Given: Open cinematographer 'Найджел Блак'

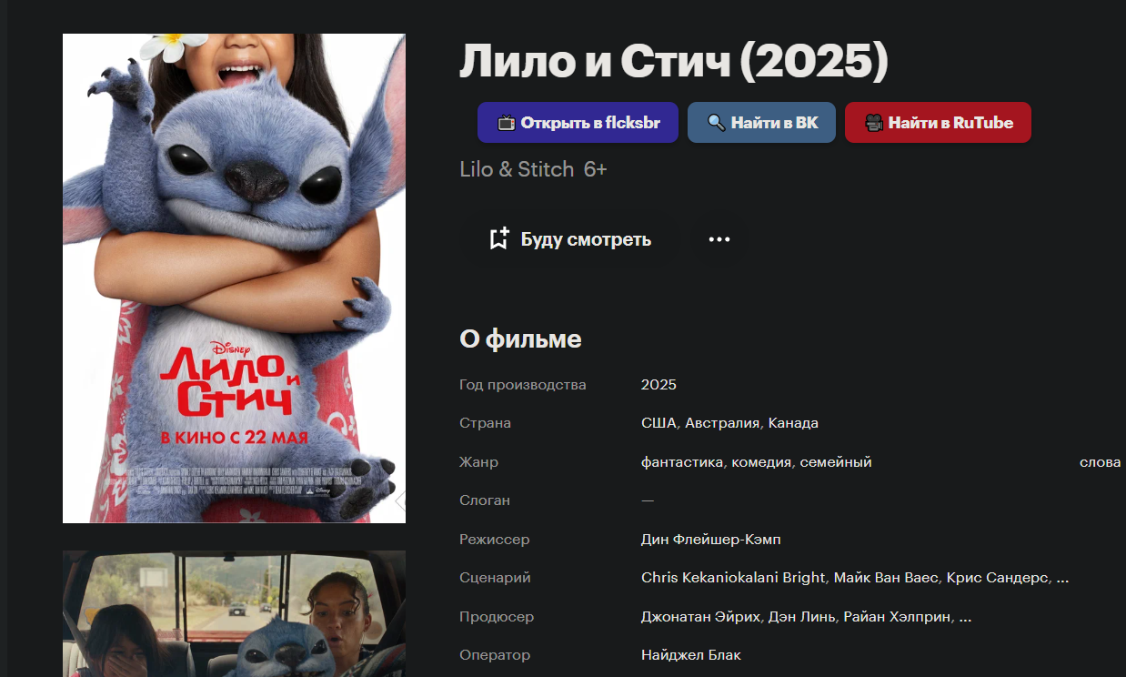Looking at the screenshot, I should click(x=691, y=655).
